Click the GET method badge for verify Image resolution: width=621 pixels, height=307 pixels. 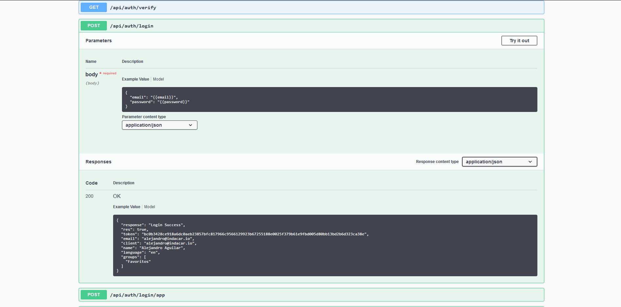[x=94, y=7]
